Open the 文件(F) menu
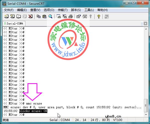150x124 pixels. [9, 10]
